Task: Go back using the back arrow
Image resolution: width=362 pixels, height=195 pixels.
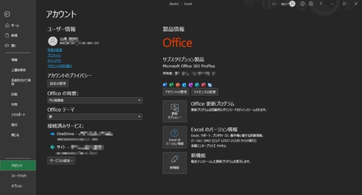Action: tap(7, 14)
